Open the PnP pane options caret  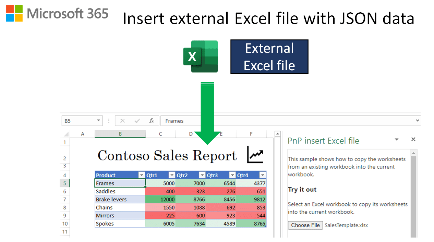tap(397, 139)
